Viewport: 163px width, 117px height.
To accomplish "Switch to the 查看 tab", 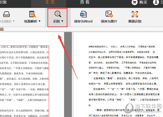I will click(x=85, y=2).
